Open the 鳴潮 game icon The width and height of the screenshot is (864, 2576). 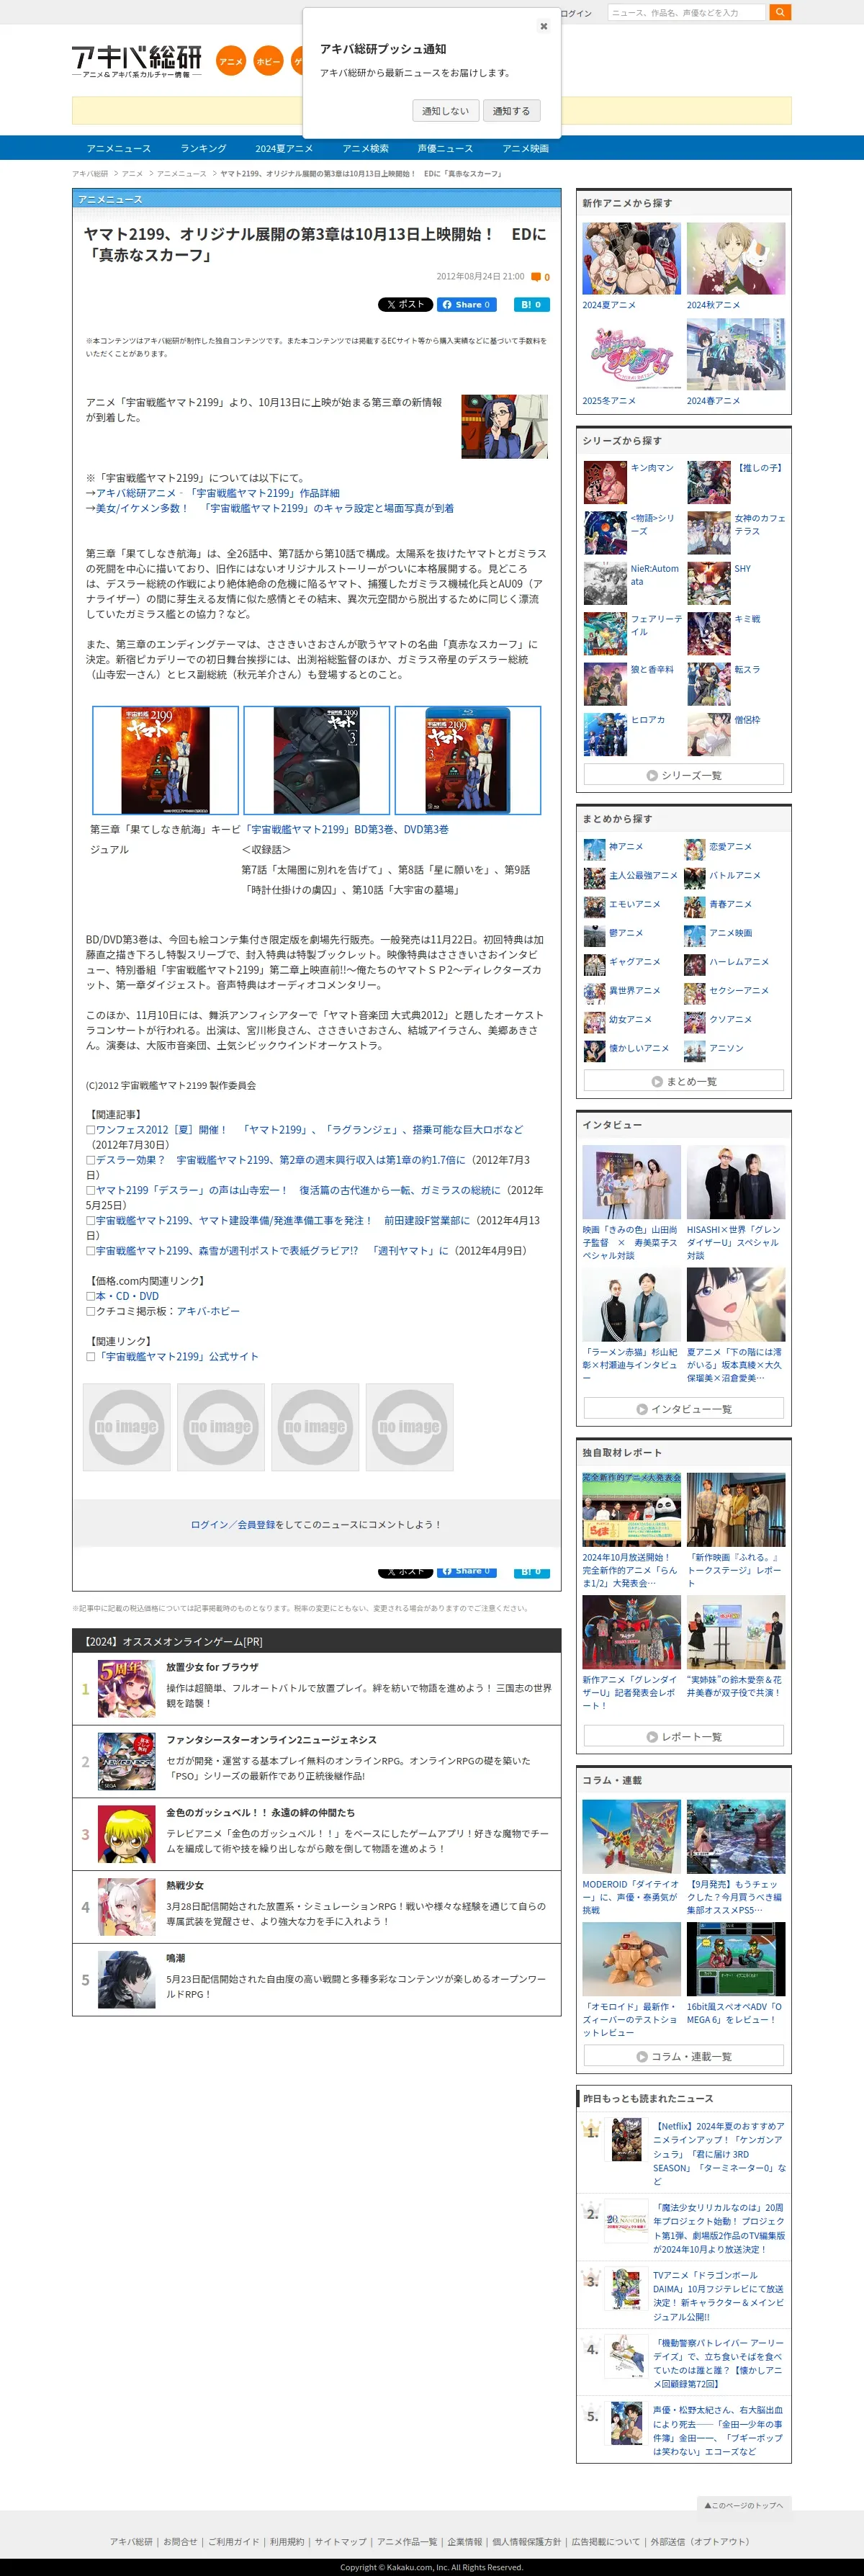pos(127,1980)
